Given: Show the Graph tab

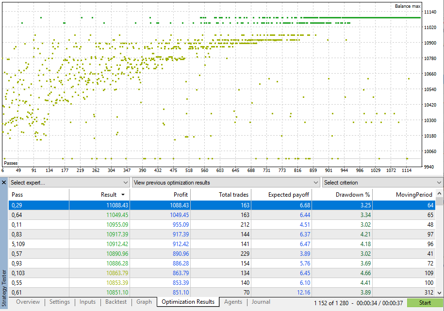Looking at the screenshot, I should click(144, 302).
